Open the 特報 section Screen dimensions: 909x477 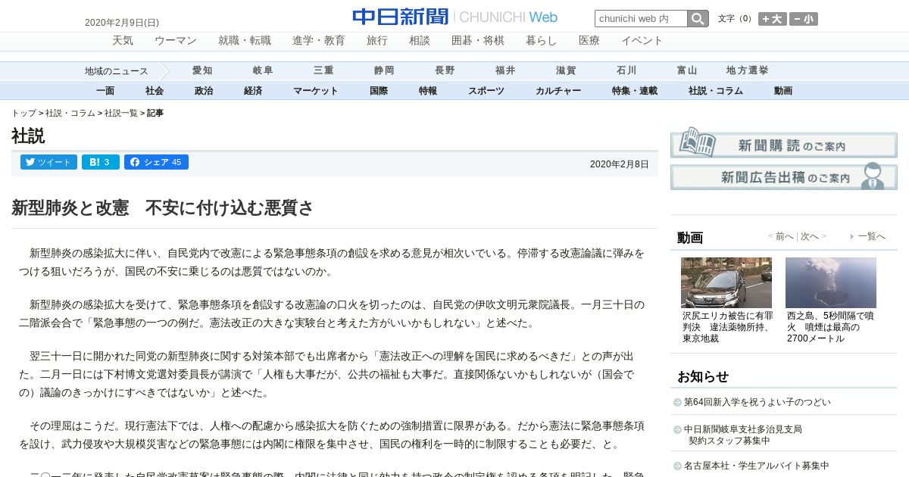[x=428, y=91]
